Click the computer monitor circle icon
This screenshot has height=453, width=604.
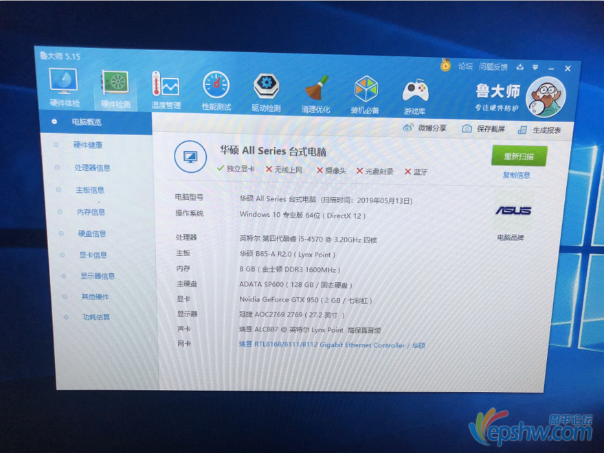coord(190,156)
